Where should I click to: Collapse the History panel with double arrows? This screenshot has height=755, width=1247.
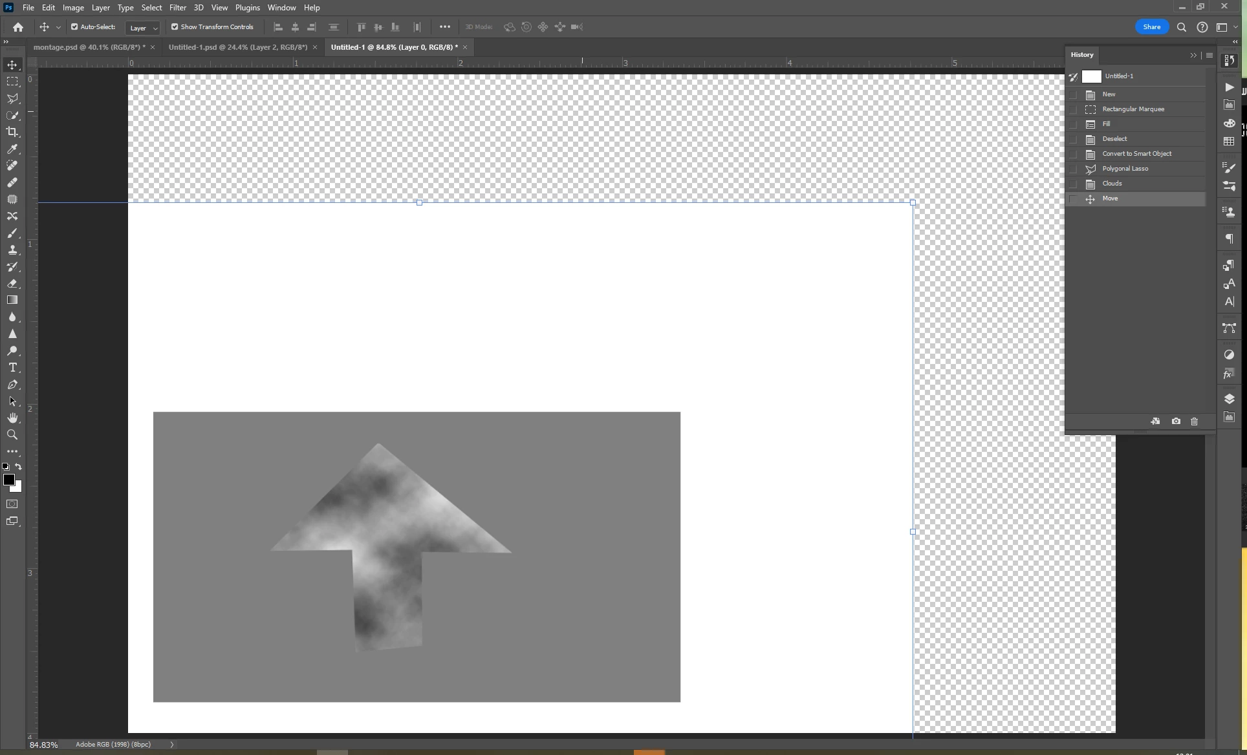(1193, 55)
